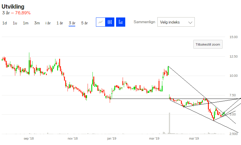The width and height of the screenshot is (241, 145).
Task: Click the Utvikling heading
Action: pos(13,7)
